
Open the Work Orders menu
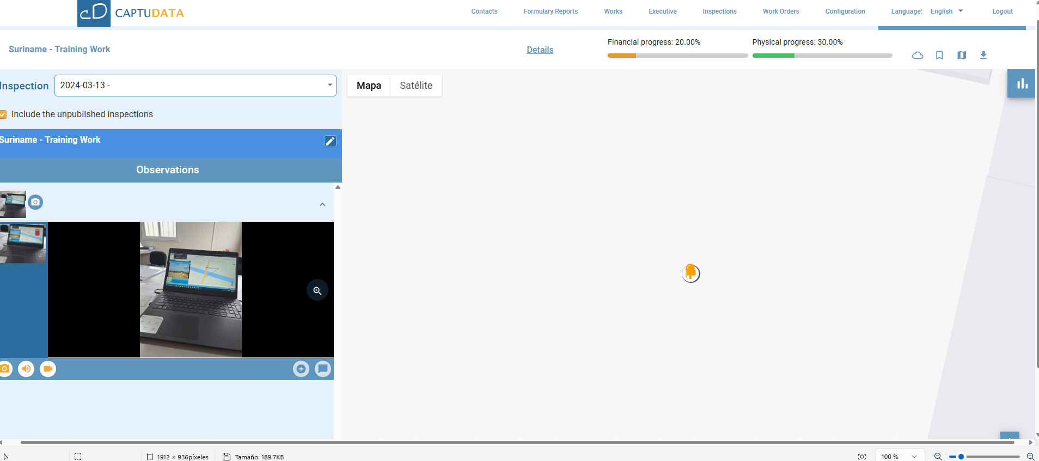click(x=780, y=11)
